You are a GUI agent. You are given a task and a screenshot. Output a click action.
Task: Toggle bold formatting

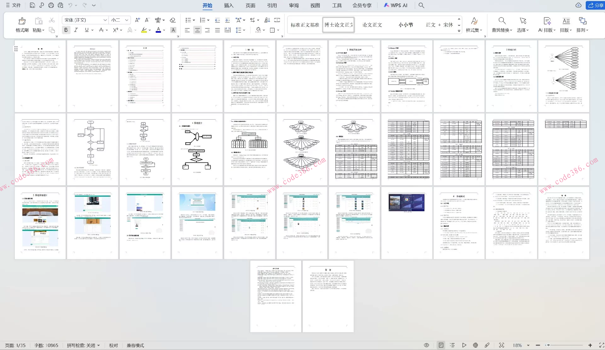(66, 30)
